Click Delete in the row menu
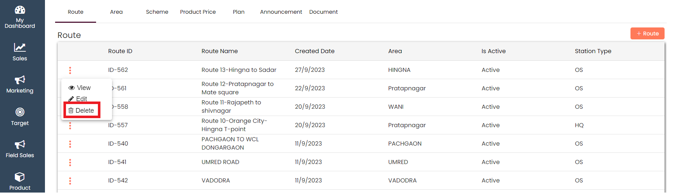This screenshot has height=194, width=674. [x=82, y=111]
